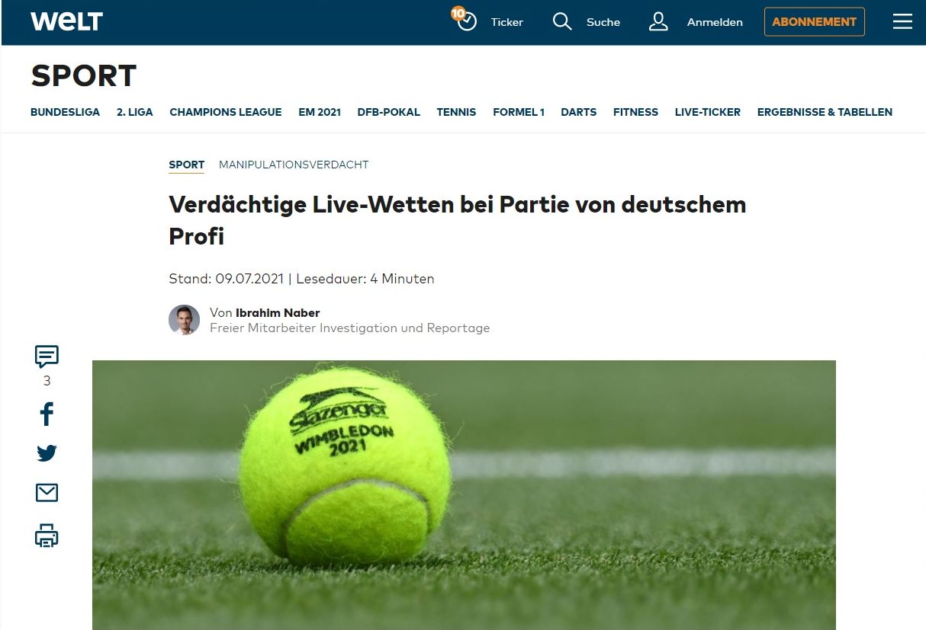This screenshot has width=926, height=630.
Task: Navigate to Formel 1 section
Action: [x=519, y=112]
